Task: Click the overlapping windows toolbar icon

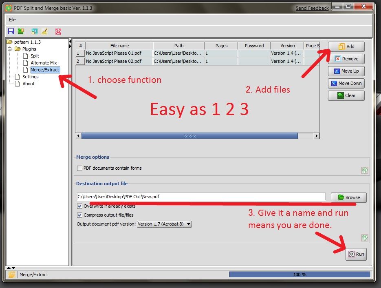Action: [x=35, y=31]
